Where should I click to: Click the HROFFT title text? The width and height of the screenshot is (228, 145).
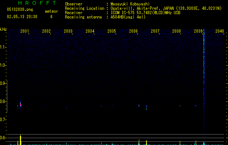37,3
